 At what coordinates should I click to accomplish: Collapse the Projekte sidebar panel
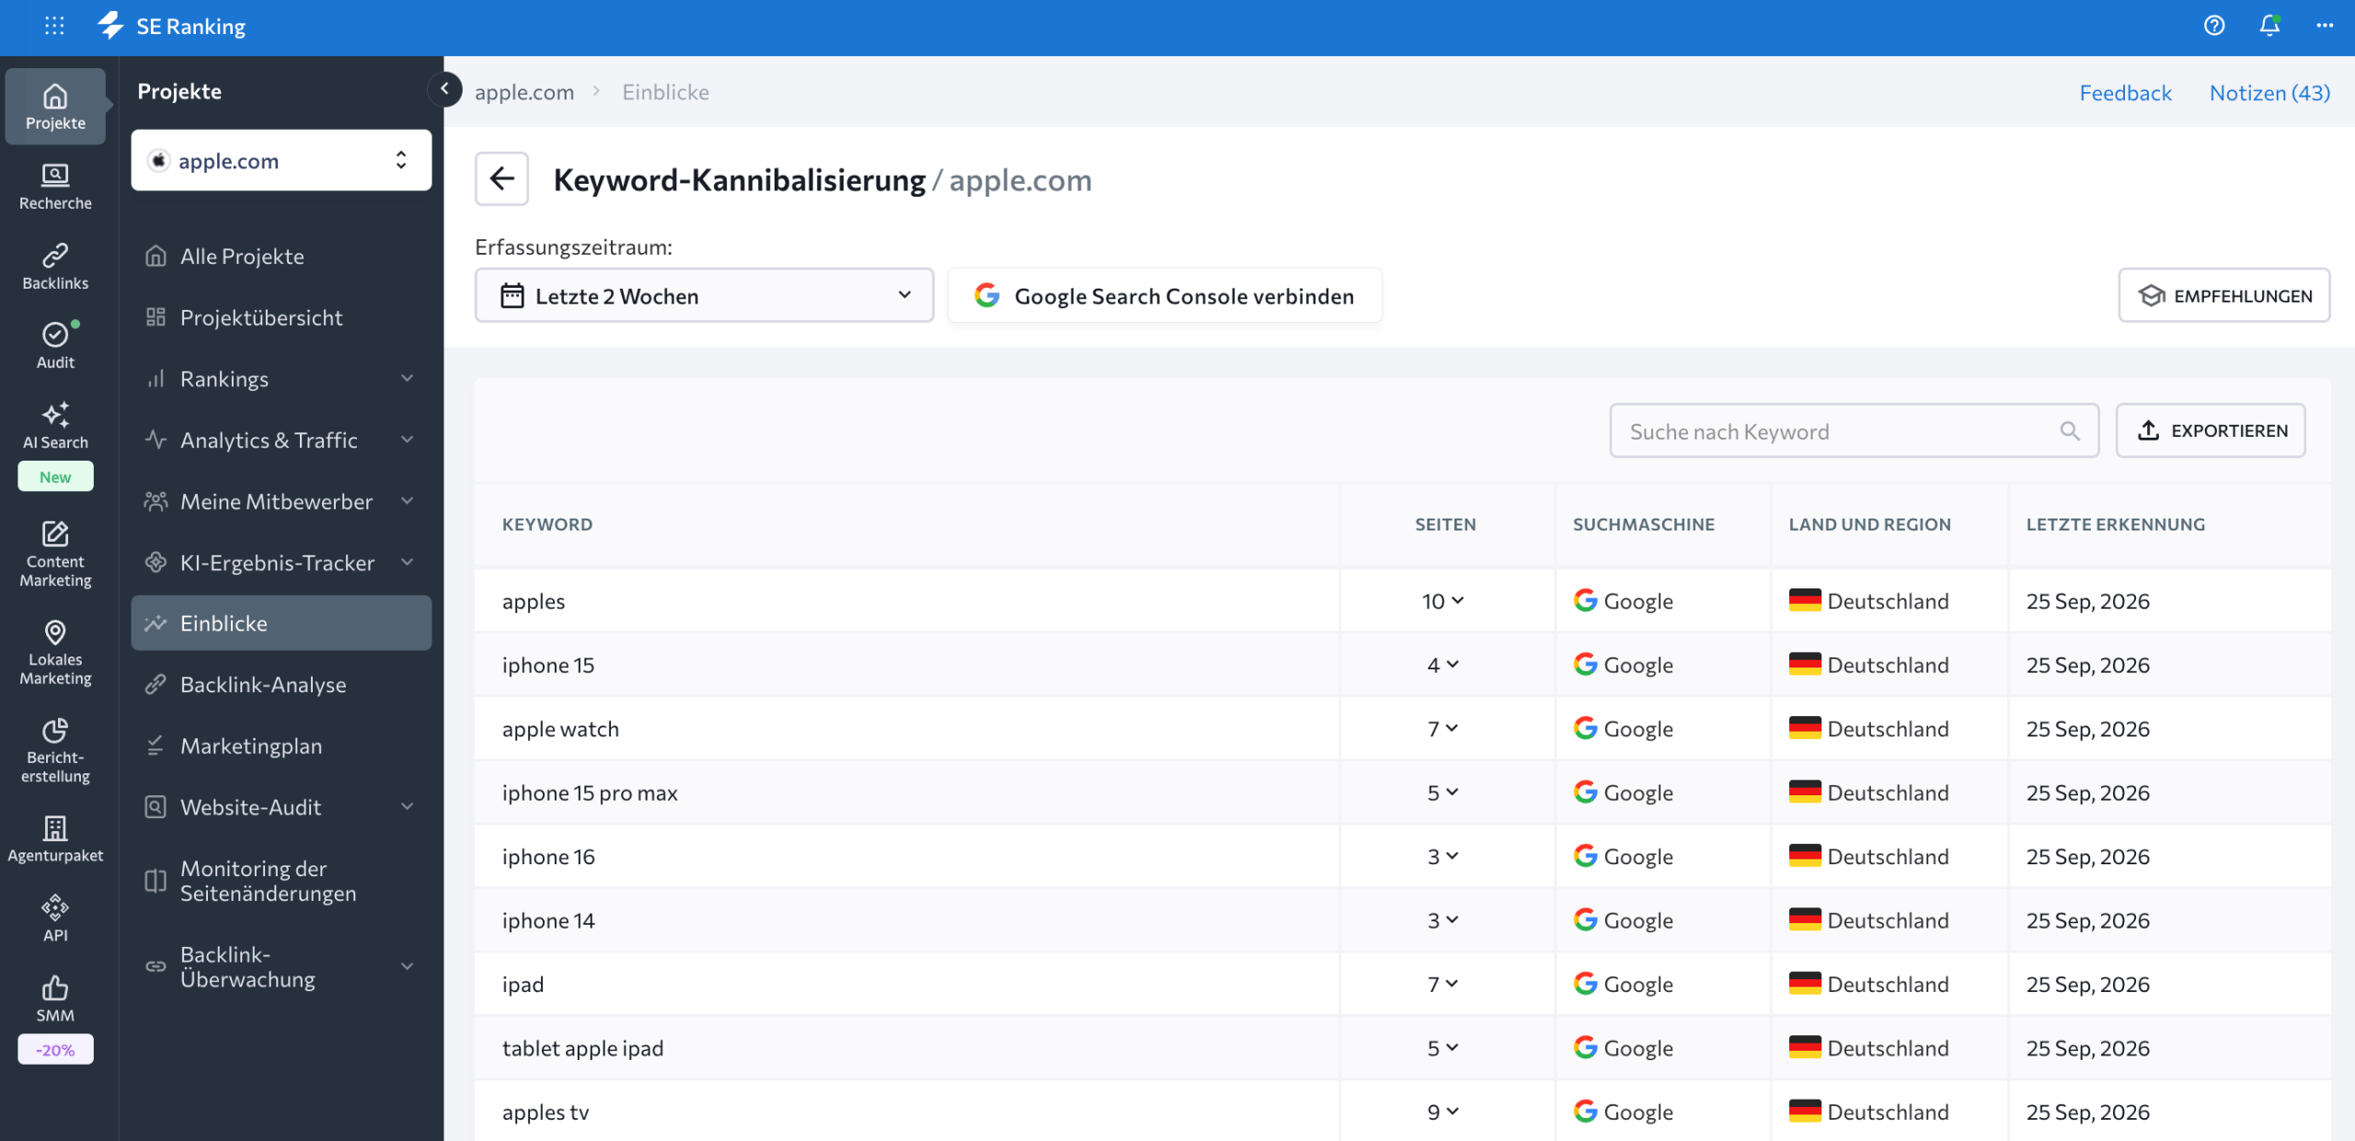444,89
